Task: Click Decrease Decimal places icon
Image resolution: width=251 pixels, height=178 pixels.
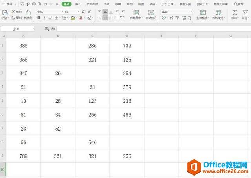Action: 190,18
